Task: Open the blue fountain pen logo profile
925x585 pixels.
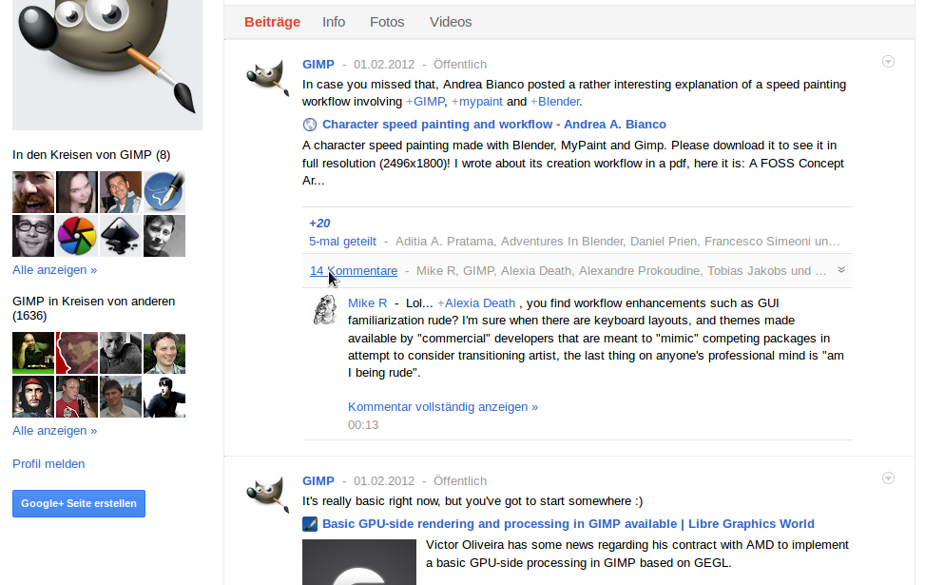Action: click(164, 192)
